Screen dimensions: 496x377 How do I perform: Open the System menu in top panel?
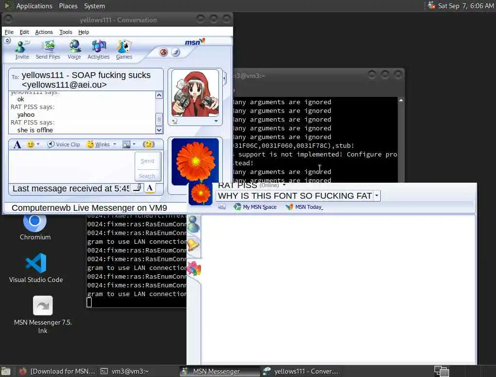pyautogui.click(x=94, y=6)
